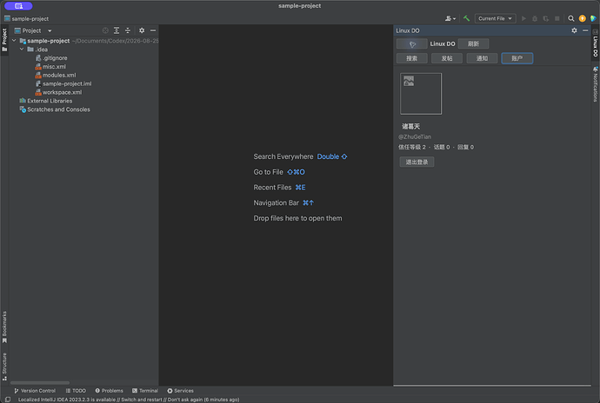Switch to the 通知 tab
This screenshot has width=600, height=403.
tap(482, 58)
